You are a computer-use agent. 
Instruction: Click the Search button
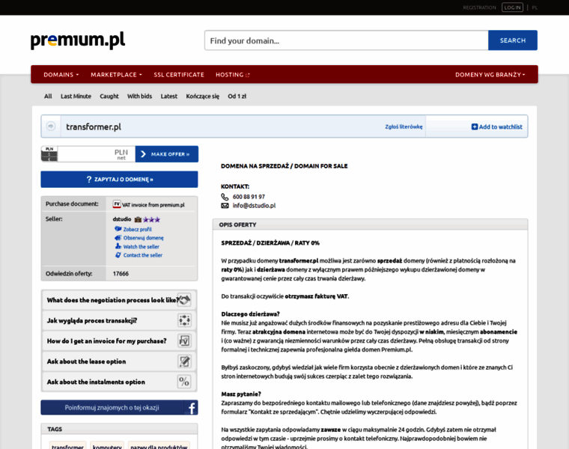(513, 40)
